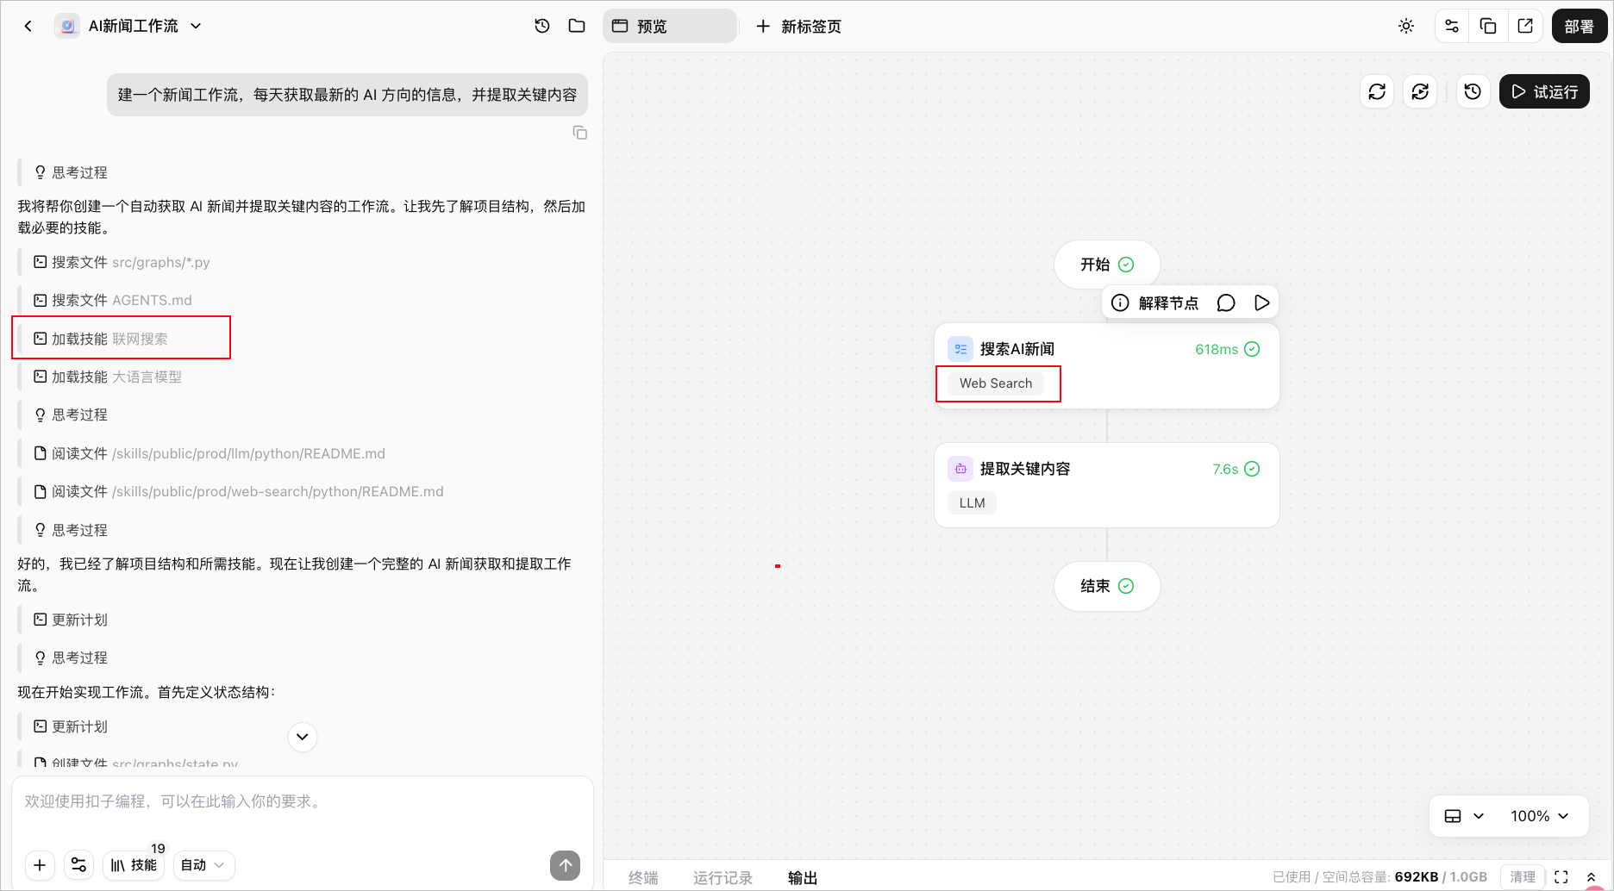
Task: Open a 新标签页 tab
Action: (x=798, y=26)
